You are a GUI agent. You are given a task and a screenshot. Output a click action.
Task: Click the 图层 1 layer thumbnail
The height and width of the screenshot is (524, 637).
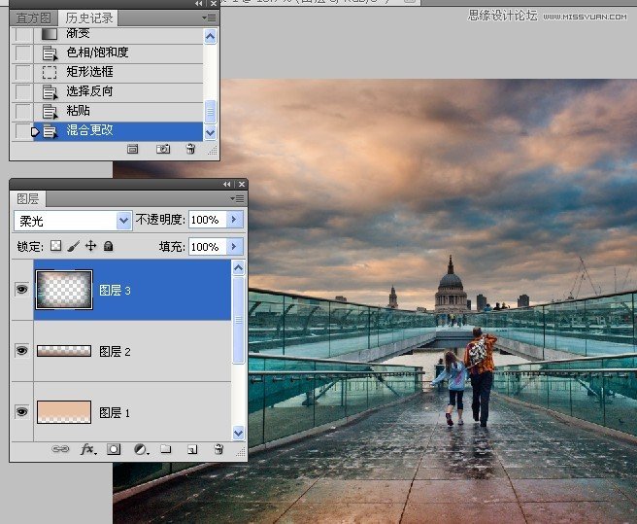pyautogui.click(x=63, y=412)
